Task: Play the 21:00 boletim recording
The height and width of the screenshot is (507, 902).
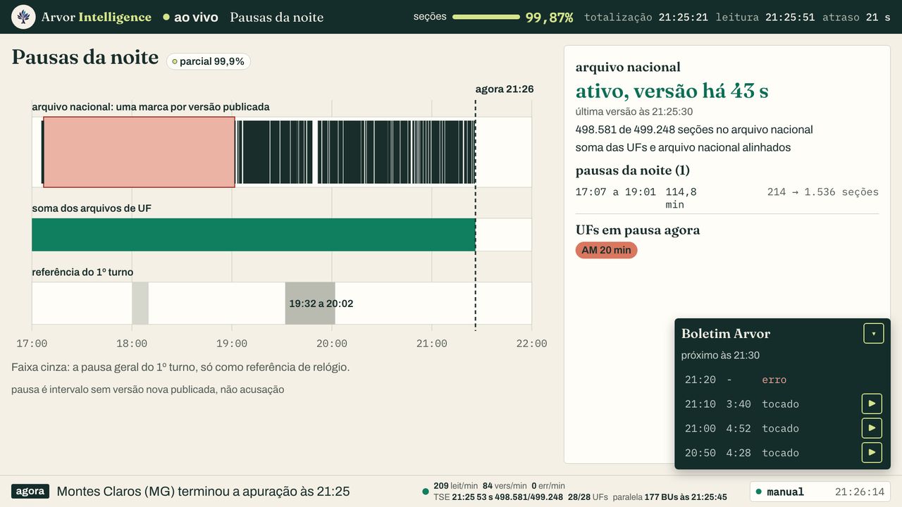Action: [872, 428]
